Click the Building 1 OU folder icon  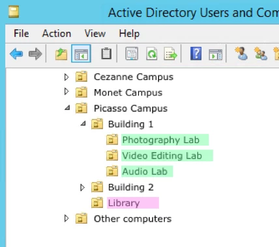[97, 123]
